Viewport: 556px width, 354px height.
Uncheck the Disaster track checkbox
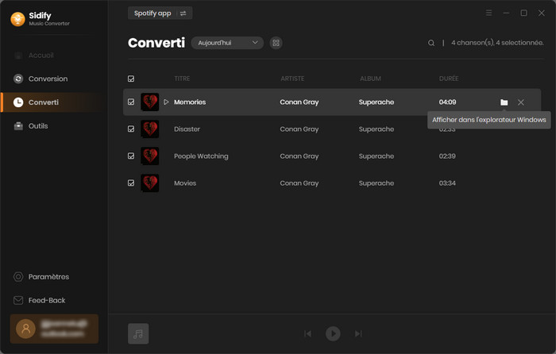(x=131, y=129)
